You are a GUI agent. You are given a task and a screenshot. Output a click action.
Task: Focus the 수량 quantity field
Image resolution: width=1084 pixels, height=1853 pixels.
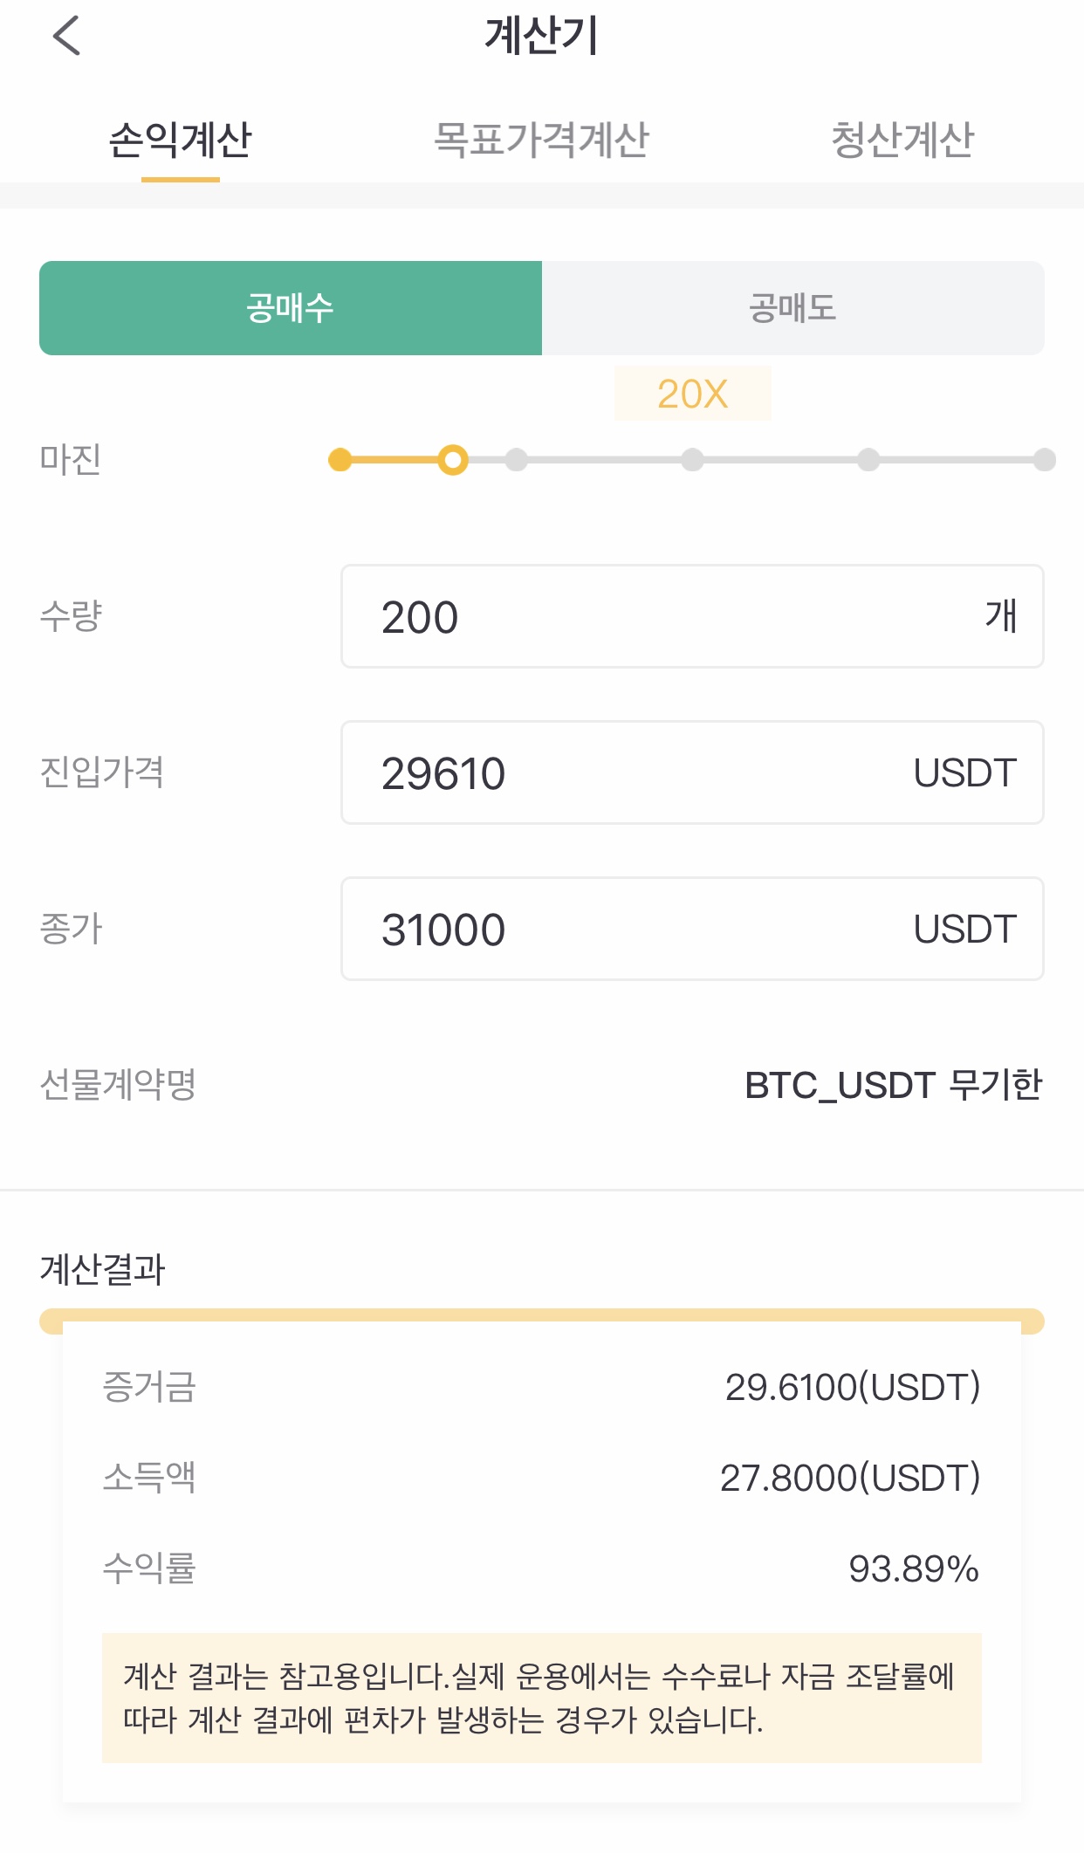(x=692, y=616)
